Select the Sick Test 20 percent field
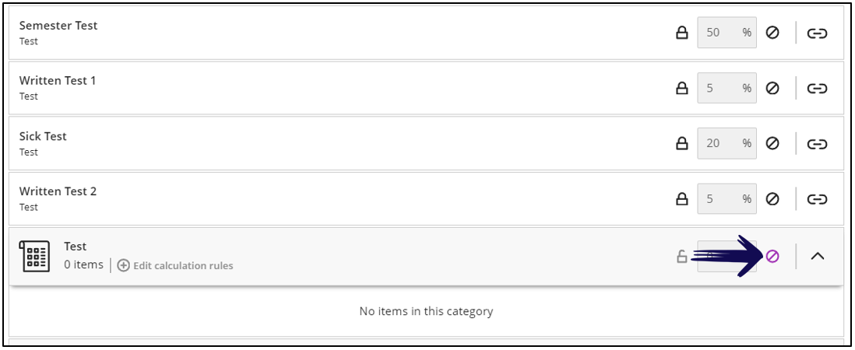The height and width of the screenshot is (350, 855). [727, 144]
